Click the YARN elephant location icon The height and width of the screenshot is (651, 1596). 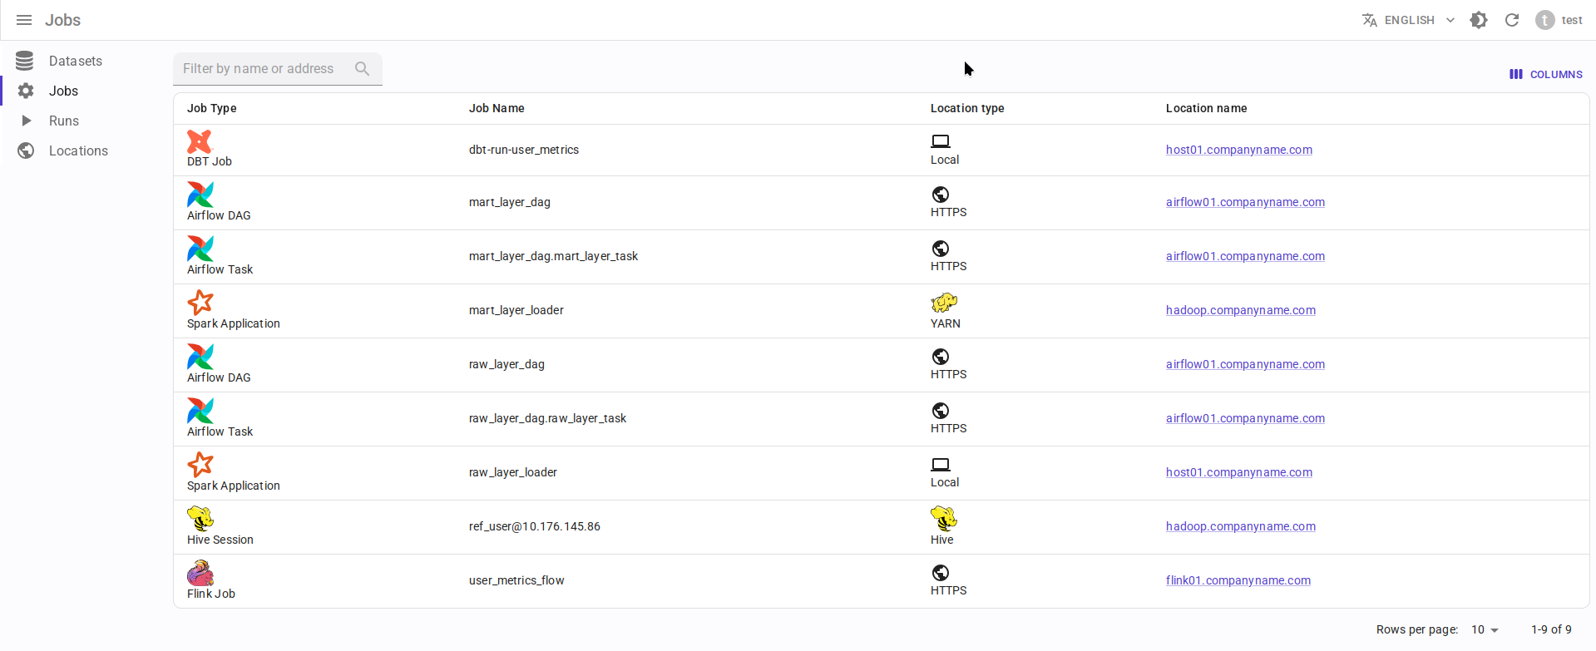coord(943,303)
